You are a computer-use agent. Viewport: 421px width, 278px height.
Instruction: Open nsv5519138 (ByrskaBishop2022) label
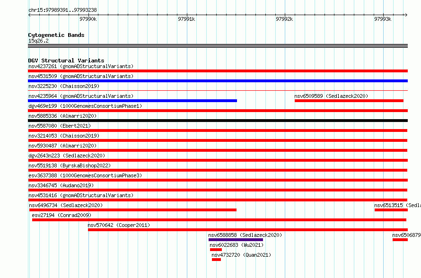click(x=70, y=165)
